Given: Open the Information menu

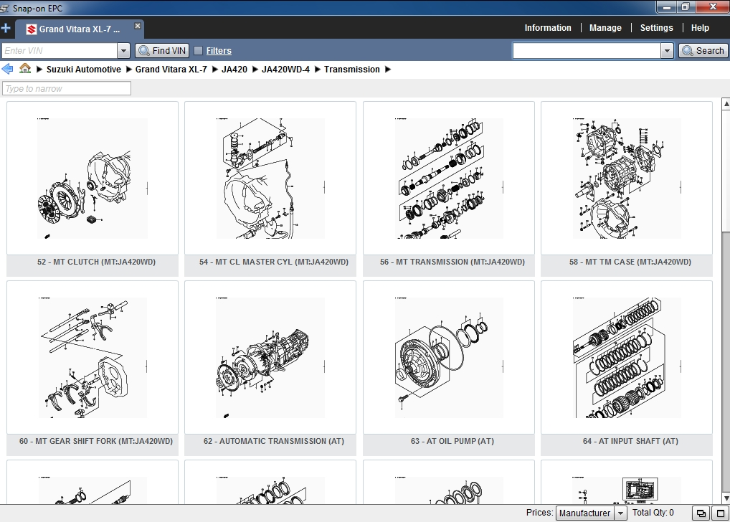Looking at the screenshot, I should [548, 28].
